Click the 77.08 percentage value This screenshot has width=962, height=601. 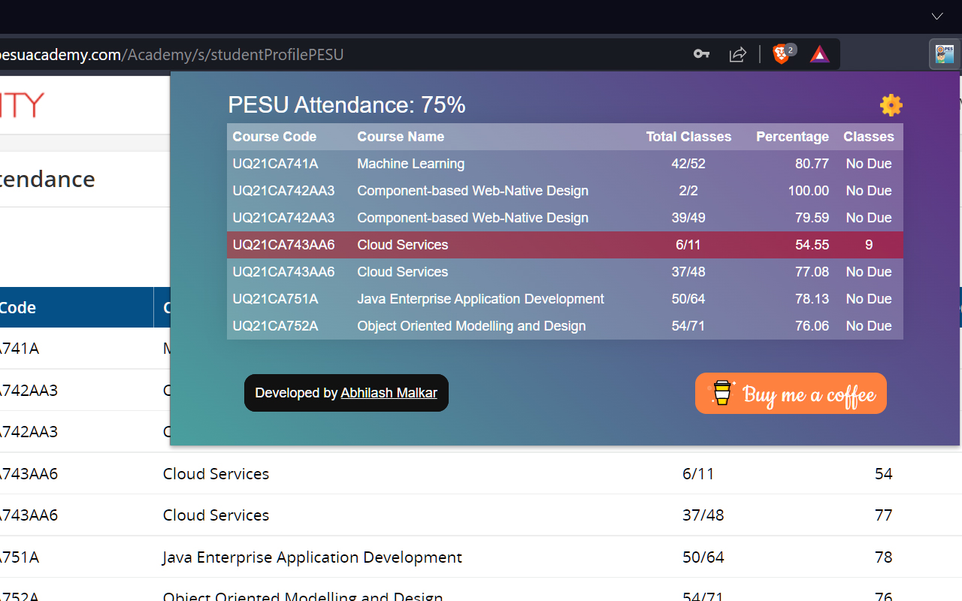(x=812, y=272)
